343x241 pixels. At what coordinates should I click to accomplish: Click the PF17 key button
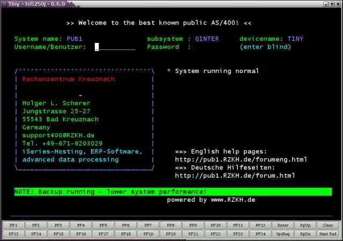point(103,234)
